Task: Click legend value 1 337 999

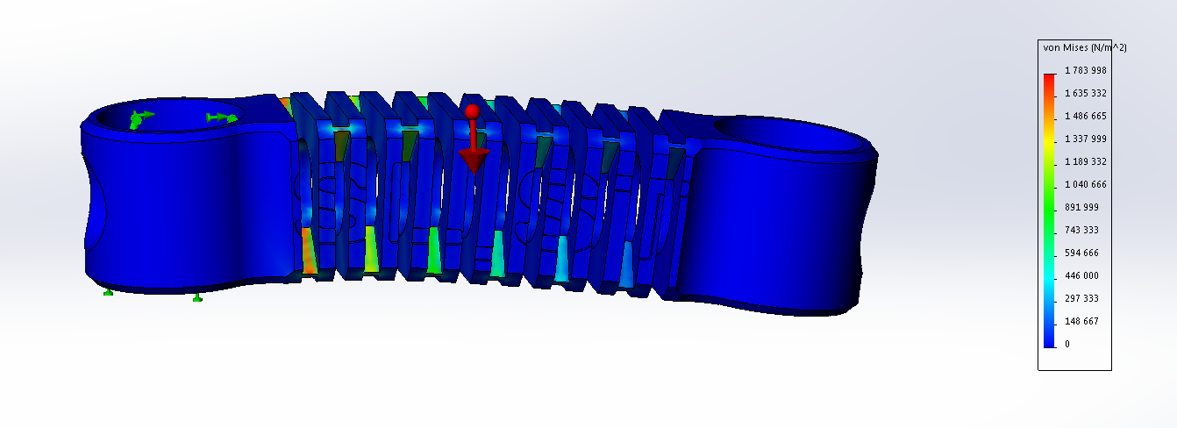Action: (1086, 139)
